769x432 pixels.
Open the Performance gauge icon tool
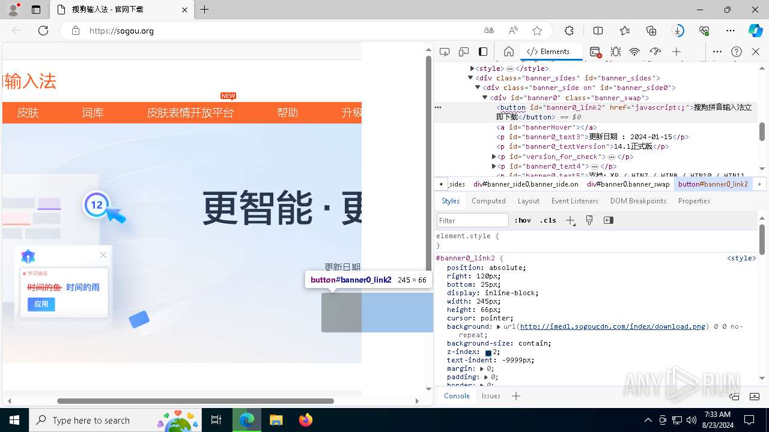coord(655,52)
